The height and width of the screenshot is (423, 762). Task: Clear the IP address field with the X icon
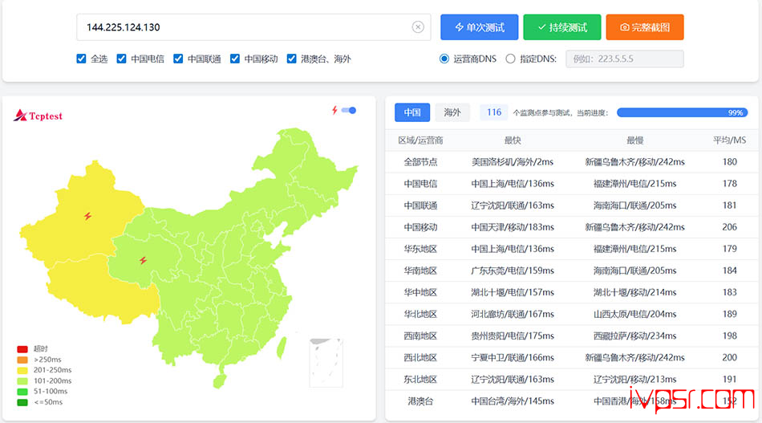(418, 27)
